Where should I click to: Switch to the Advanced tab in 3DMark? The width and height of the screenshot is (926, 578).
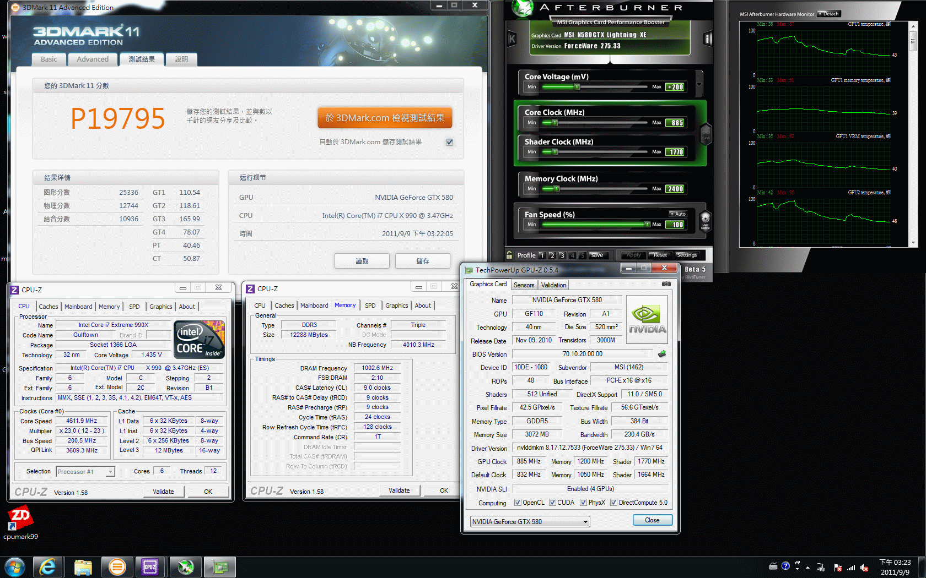(x=93, y=59)
